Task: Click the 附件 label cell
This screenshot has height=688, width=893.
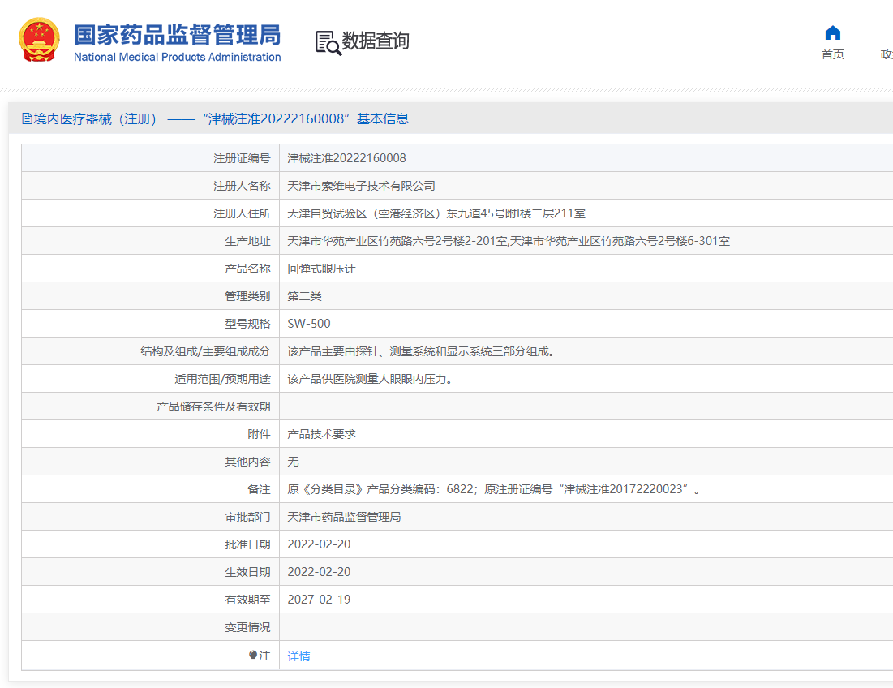Action: [150, 434]
